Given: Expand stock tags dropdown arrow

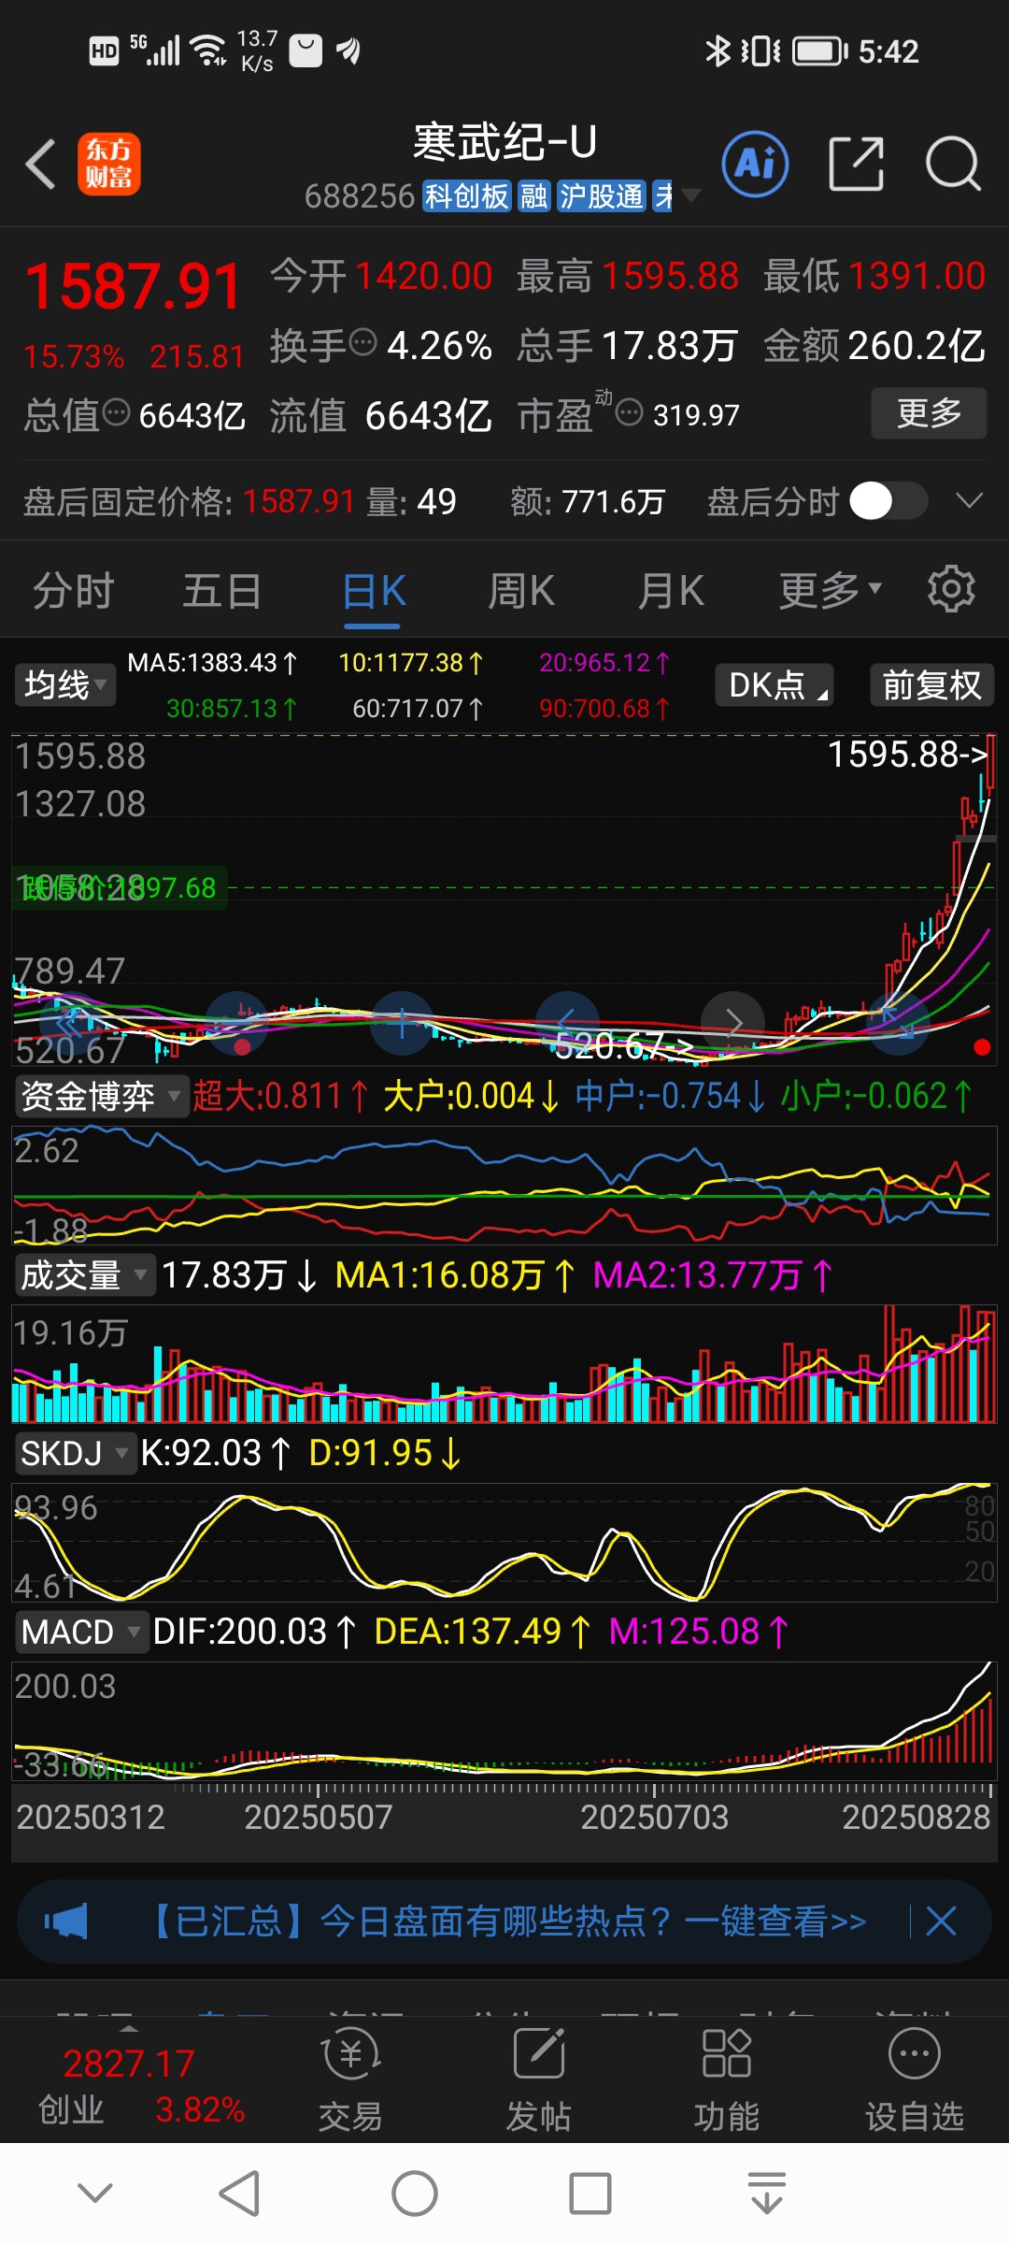Looking at the screenshot, I should tap(691, 195).
